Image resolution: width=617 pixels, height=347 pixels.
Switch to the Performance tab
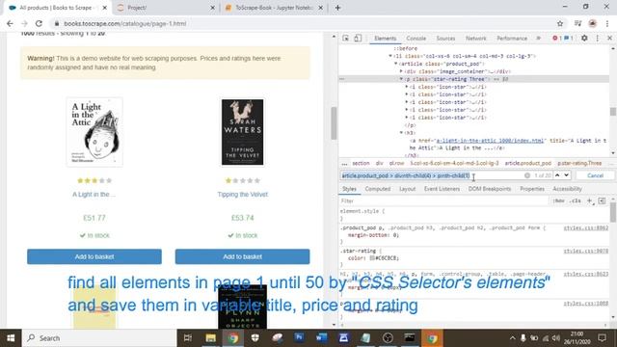(512, 39)
